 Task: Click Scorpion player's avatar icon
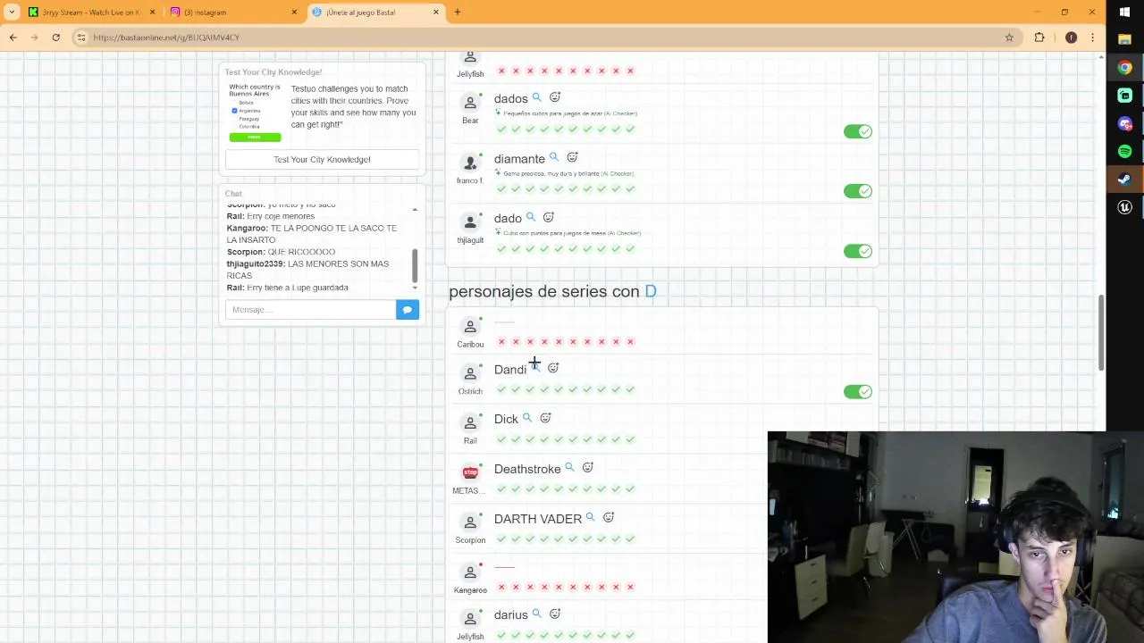[470, 522]
